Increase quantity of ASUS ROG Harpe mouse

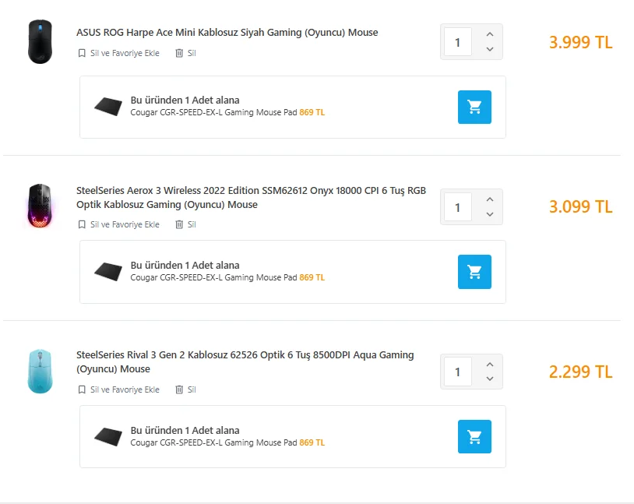490,34
